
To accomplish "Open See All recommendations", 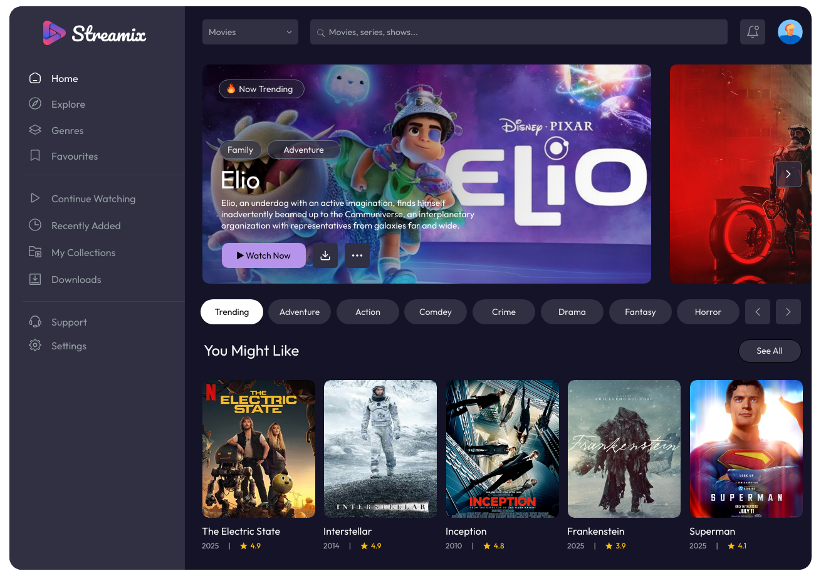I will pyautogui.click(x=770, y=351).
